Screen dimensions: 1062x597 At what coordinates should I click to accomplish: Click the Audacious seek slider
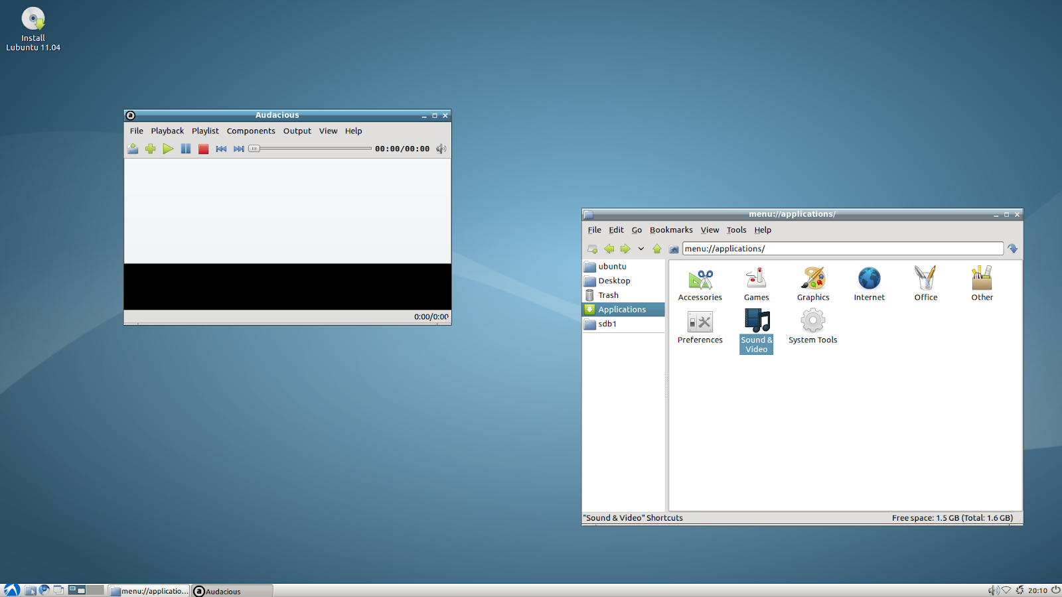(310, 149)
